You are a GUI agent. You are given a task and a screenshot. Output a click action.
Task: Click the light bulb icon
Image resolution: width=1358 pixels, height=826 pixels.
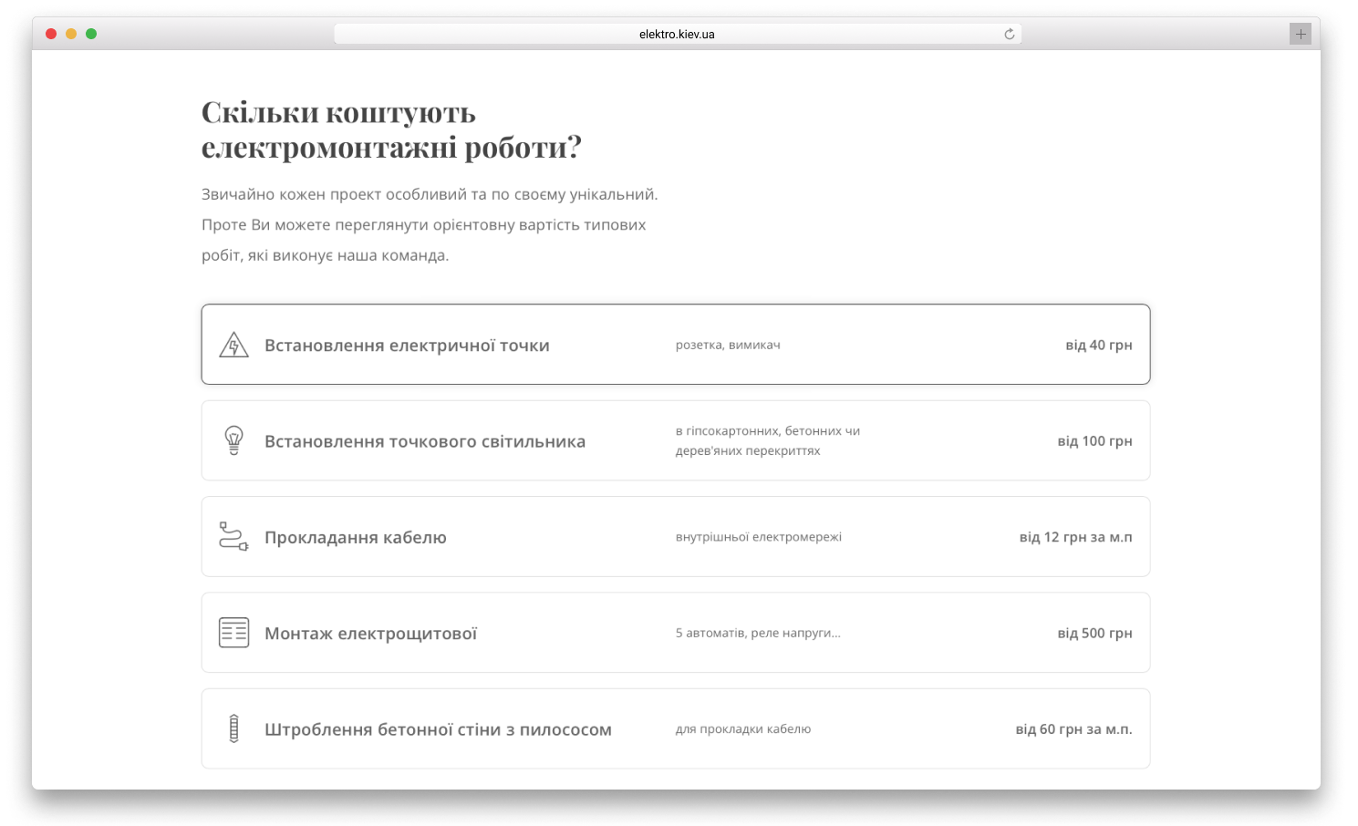[x=233, y=440]
